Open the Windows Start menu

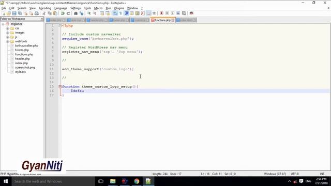[6, 181]
